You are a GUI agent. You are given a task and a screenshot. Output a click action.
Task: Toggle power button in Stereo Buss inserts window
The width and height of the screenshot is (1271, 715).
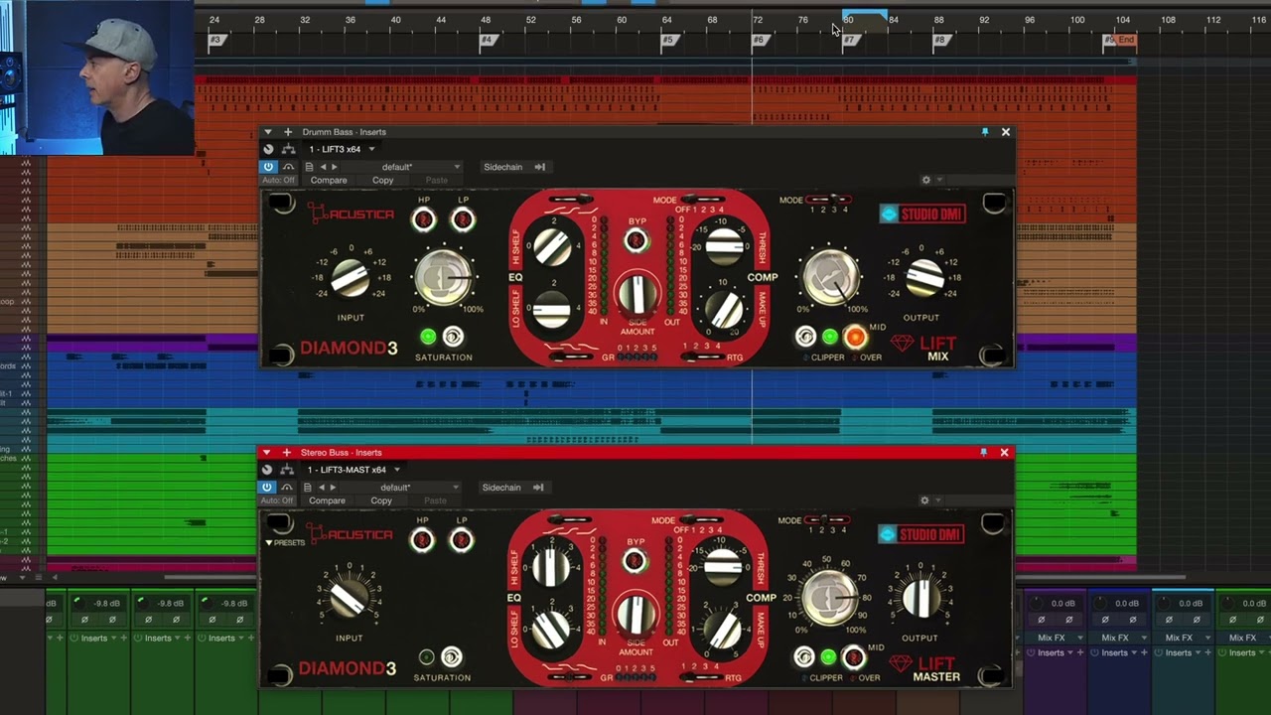click(266, 488)
